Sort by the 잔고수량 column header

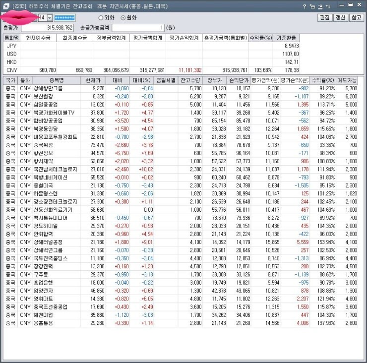[190, 80]
